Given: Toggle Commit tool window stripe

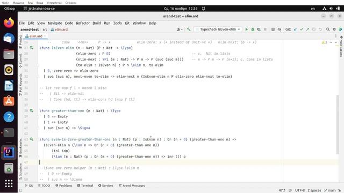Looking at the screenshot, I should point(20,61).
